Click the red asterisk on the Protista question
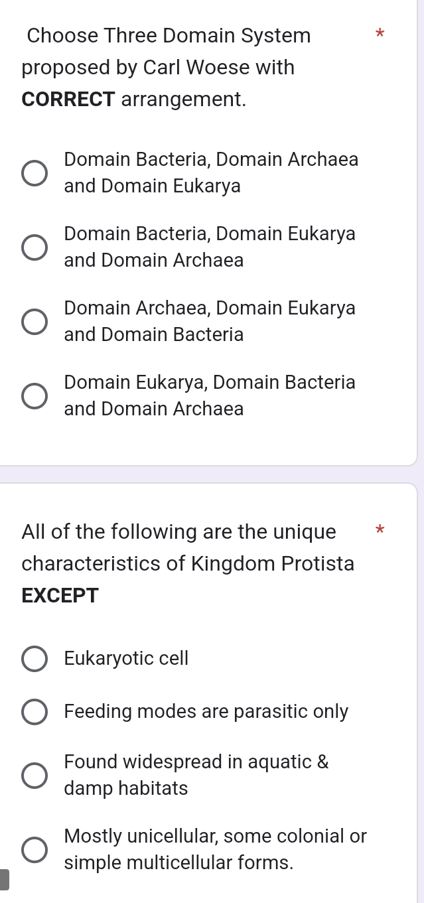This screenshot has width=424, height=903. [x=380, y=531]
